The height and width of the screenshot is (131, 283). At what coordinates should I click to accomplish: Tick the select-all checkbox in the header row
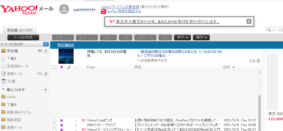(54, 67)
